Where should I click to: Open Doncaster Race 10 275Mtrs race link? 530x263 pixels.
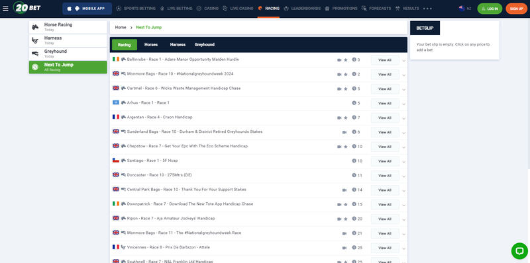tap(159, 175)
